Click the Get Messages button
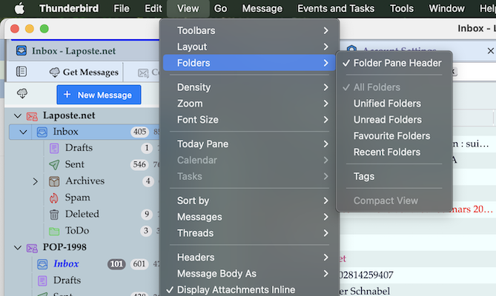The height and width of the screenshot is (296, 496). [84, 72]
